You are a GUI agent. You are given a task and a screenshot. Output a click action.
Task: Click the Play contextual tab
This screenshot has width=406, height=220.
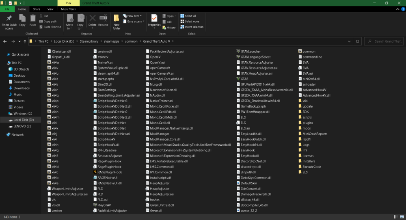coord(68,3)
